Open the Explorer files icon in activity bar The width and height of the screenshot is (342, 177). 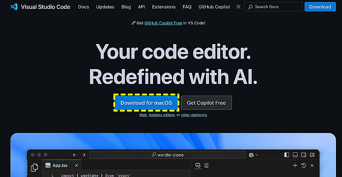[34, 168]
